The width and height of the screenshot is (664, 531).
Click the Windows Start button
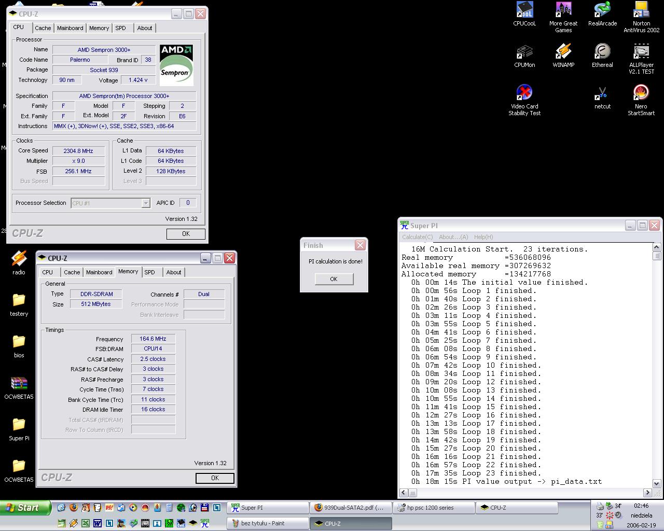(25, 508)
